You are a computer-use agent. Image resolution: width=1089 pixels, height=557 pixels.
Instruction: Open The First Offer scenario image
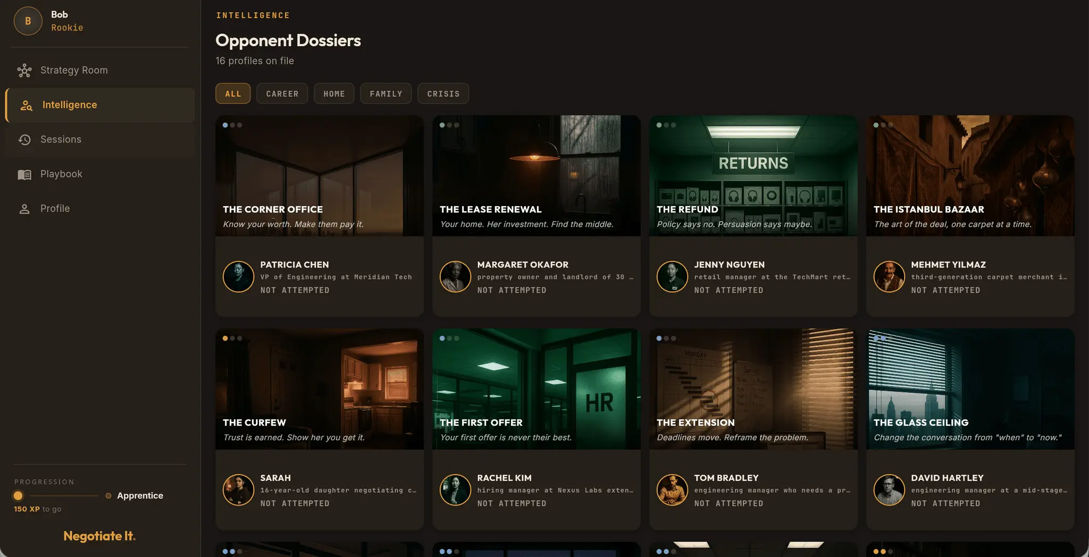537,389
